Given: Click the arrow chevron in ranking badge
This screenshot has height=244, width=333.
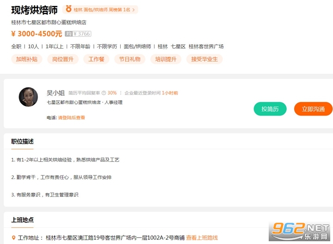Looking at the screenshot, I should [134, 10].
